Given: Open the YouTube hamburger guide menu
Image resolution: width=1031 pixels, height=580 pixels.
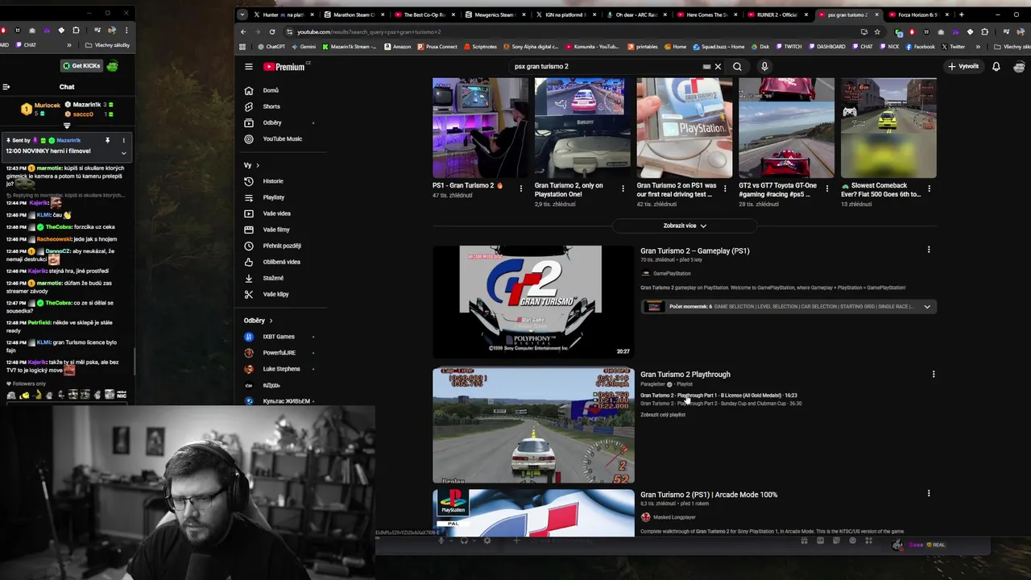Looking at the screenshot, I should [249, 67].
